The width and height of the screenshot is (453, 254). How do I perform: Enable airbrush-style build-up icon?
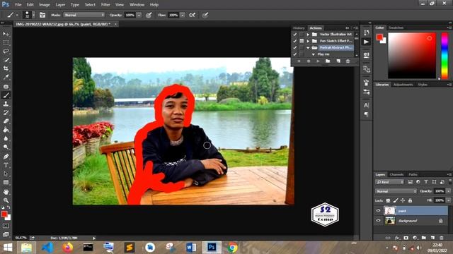[x=192, y=15]
